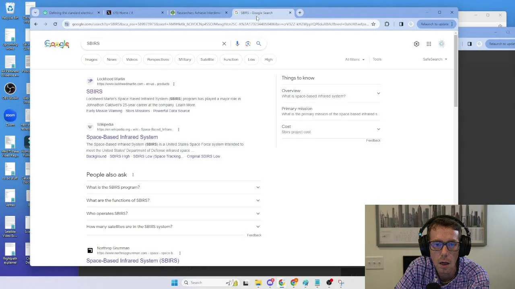515x289 pixels.
Task: Select the Satellite filter chip
Action: 207,59
